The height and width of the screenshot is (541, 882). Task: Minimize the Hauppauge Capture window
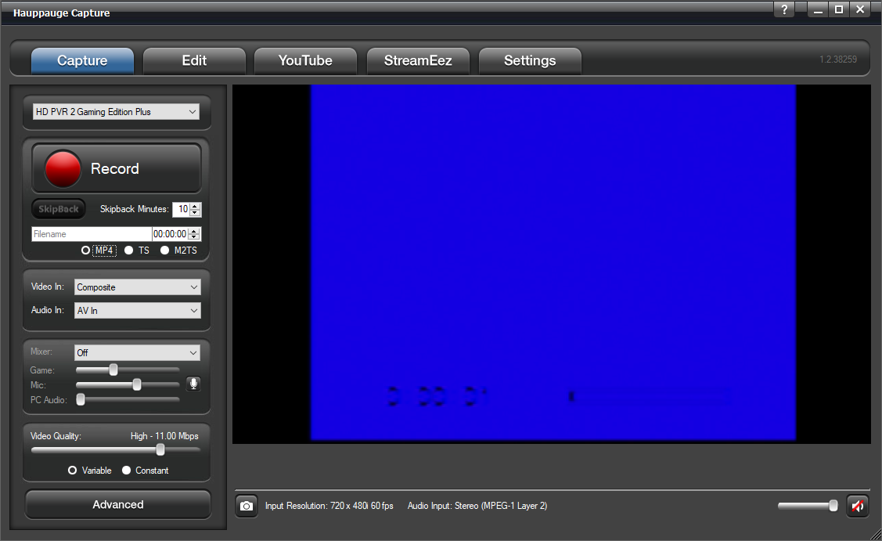click(x=818, y=9)
